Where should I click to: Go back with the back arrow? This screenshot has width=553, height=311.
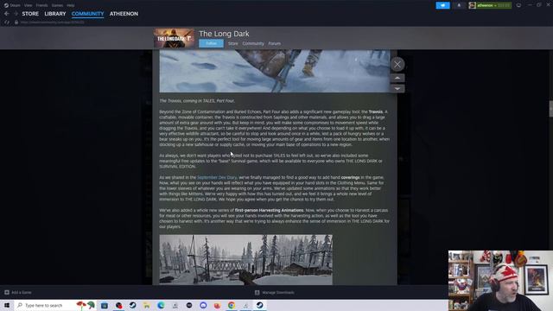[7, 14]
